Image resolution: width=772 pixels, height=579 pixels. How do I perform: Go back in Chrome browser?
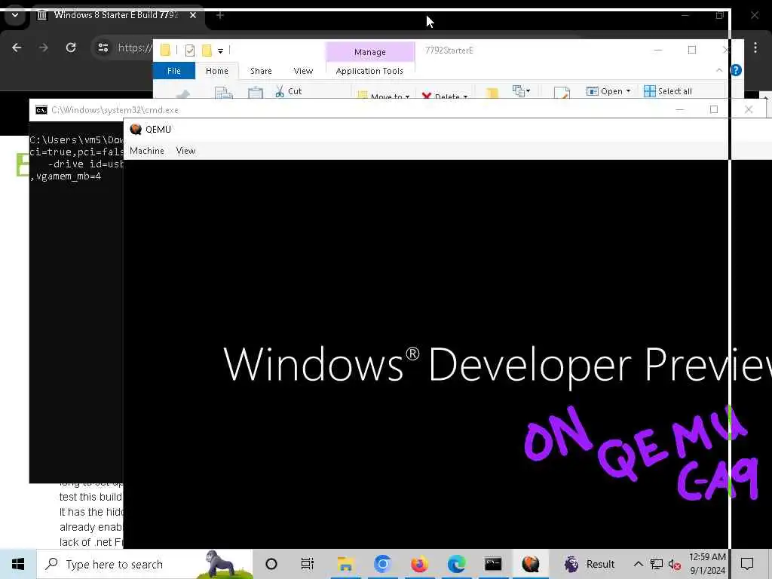17,47
